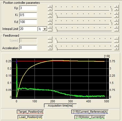Click Integral Limit left up spinner arrow
This screenshot has height=121, width=122.
pyautogui.click(x=50, y=27)
